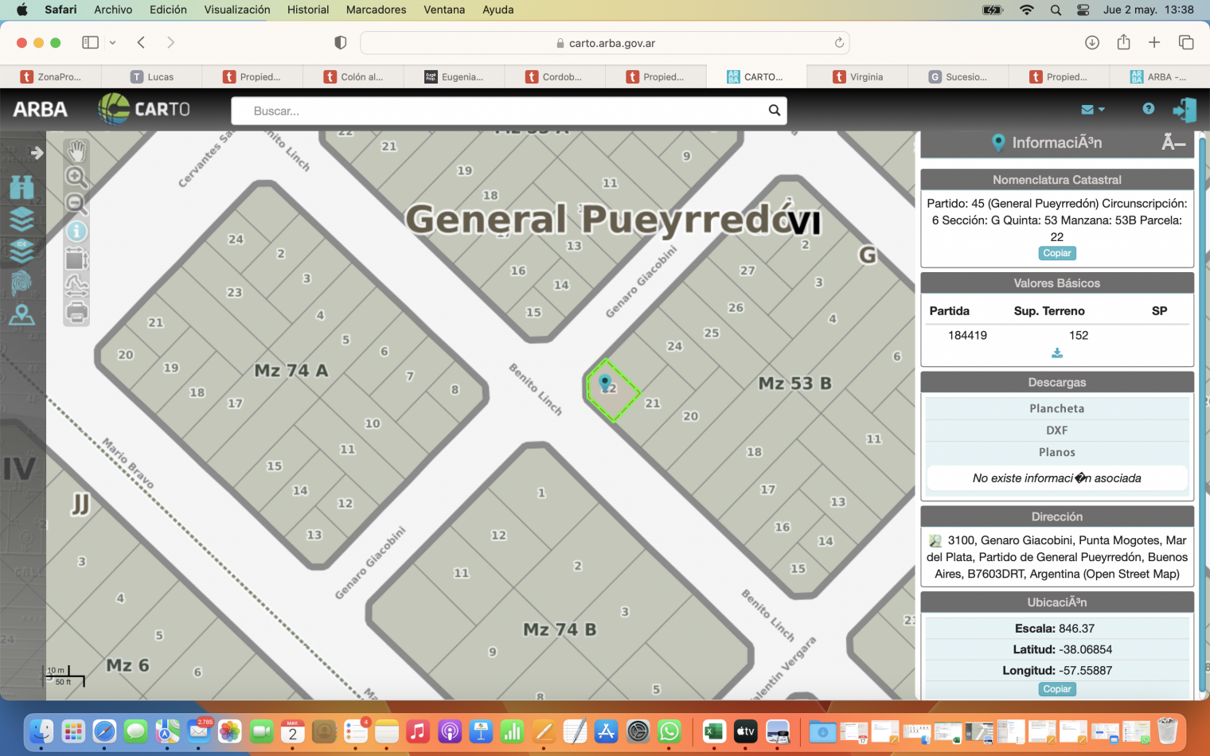
Task: Click the map print tool
Action: (76, 312)
